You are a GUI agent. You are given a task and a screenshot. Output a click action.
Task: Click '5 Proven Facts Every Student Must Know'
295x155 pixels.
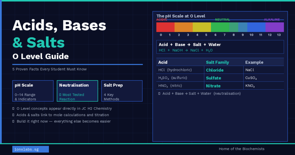point(50,69)
